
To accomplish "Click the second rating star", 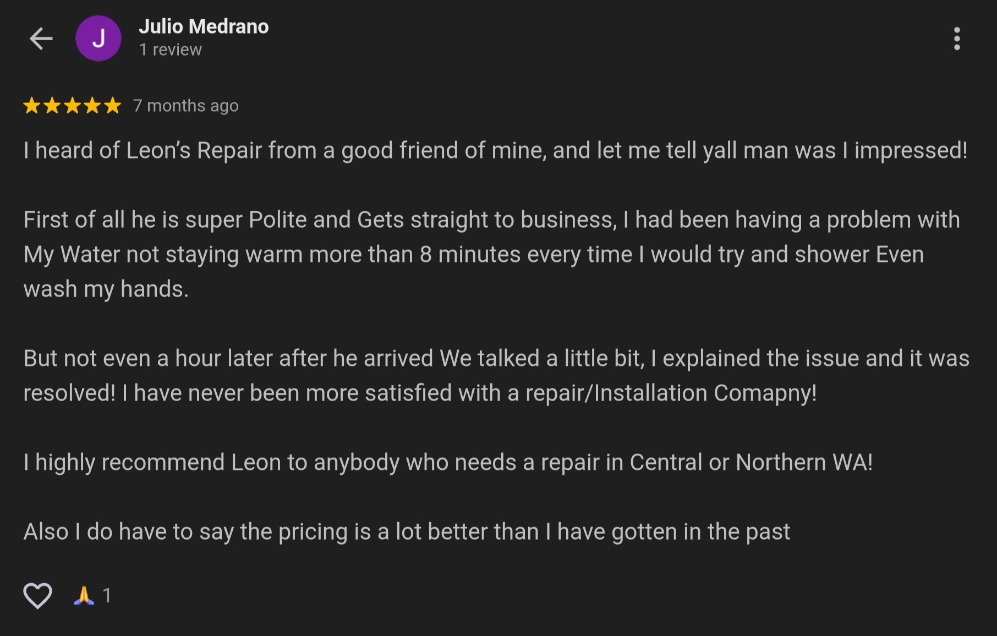I will (x=52, y=105).
